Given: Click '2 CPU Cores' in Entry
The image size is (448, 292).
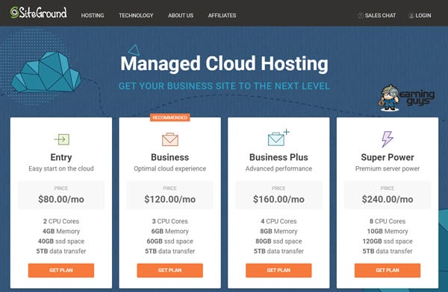Looking at the screenshot, I should [x=61, y=221].
